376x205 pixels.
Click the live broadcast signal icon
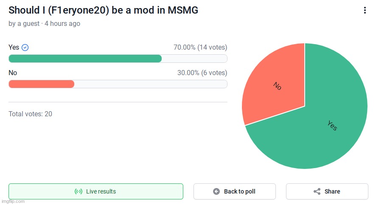[79, 191]
